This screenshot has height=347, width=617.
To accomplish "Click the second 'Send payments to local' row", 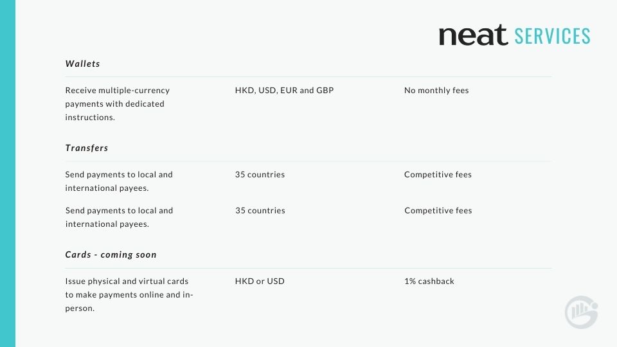I will coord(119,217).
